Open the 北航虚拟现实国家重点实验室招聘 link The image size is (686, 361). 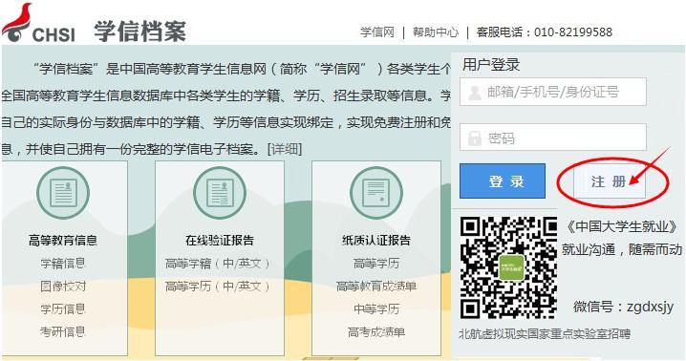click(545, 334)
